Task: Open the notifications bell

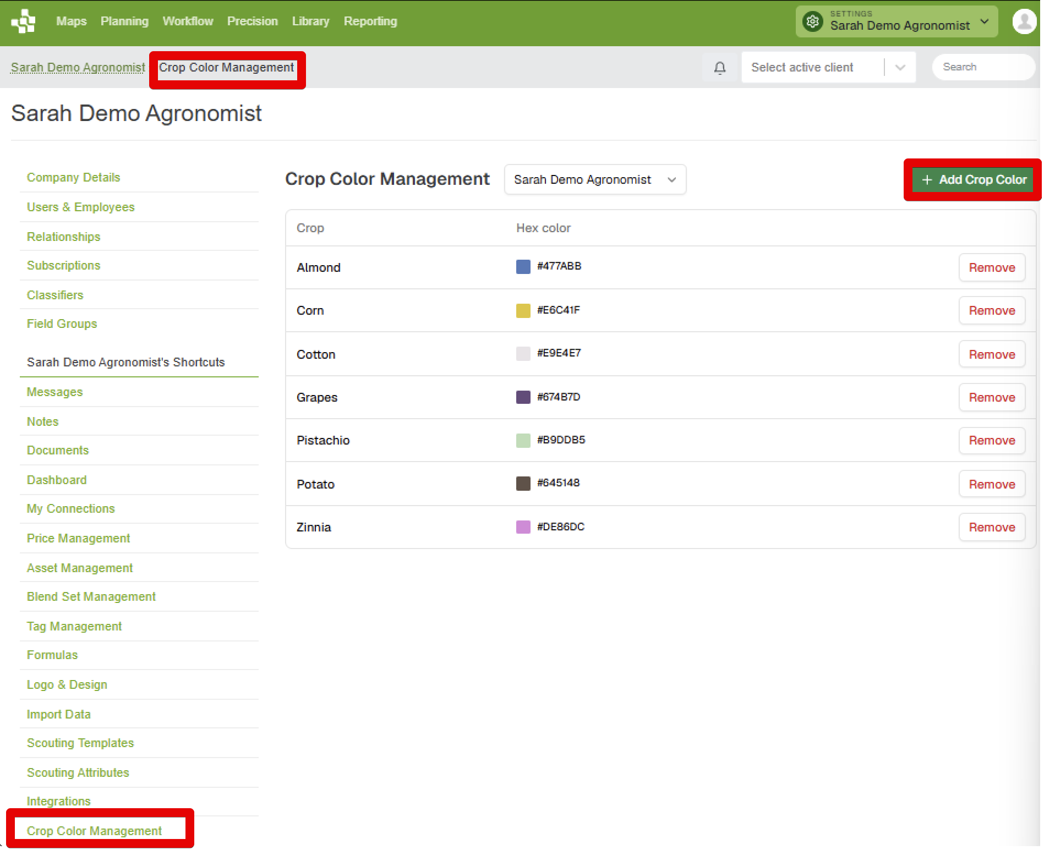Action: point(719,67)
